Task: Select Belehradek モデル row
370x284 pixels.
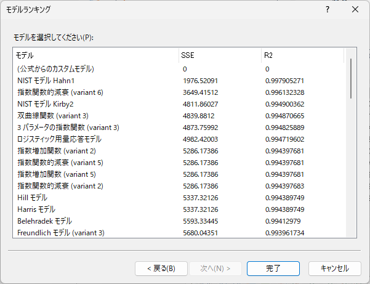Action: point(44,221)
